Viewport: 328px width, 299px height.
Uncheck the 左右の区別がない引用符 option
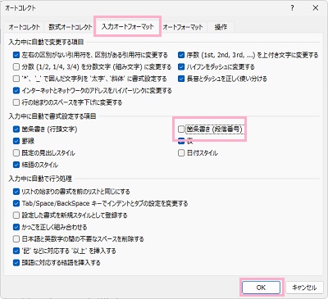(16, 55)
